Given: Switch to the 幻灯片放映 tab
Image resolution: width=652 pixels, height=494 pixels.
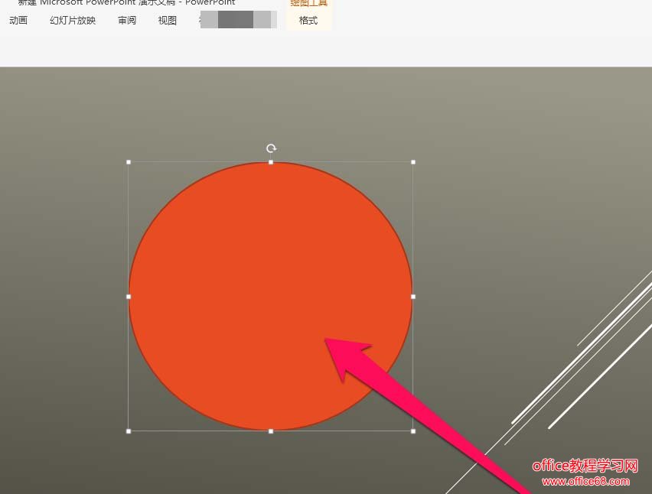Looking at the screenshot, I should tap(73, 21).
